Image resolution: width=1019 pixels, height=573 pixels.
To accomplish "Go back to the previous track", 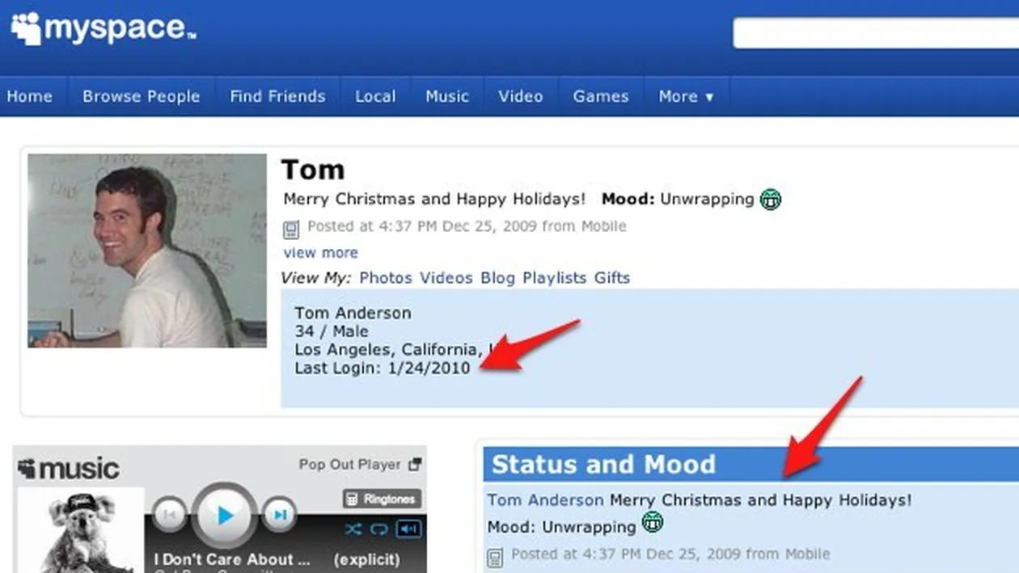I will click(x=170, y=514).
